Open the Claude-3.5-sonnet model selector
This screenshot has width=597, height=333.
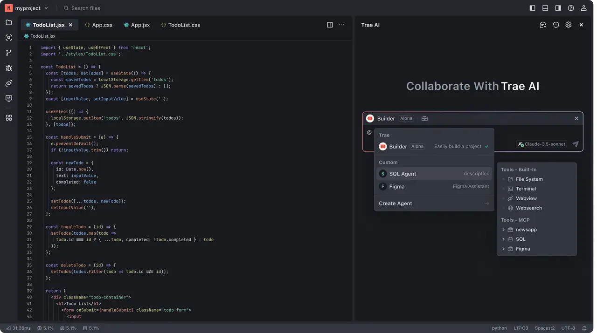pyautogui.click(x=541, y=144)
